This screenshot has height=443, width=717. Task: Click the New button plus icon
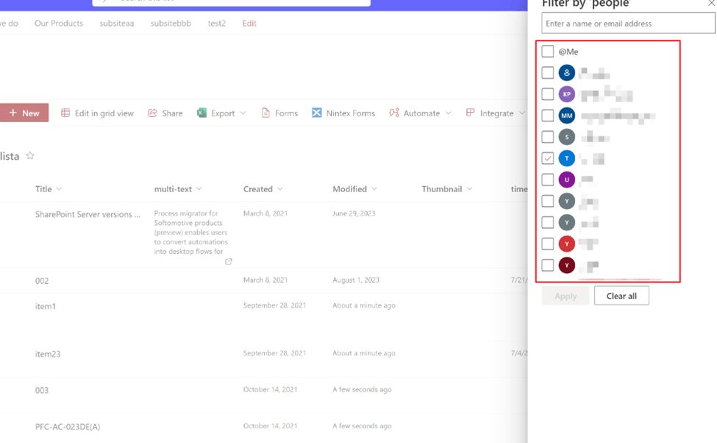(13, 113)
